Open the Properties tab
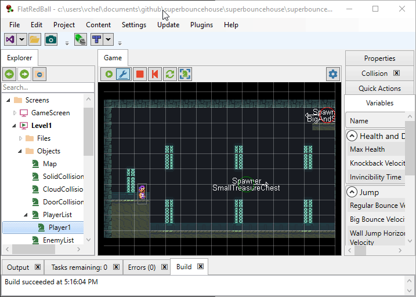The height and width of the screenshot is (297, 416). [x=379, y=58]
